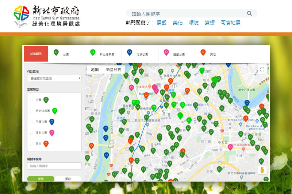Click the magnifier search icon in header

point(249,13)
